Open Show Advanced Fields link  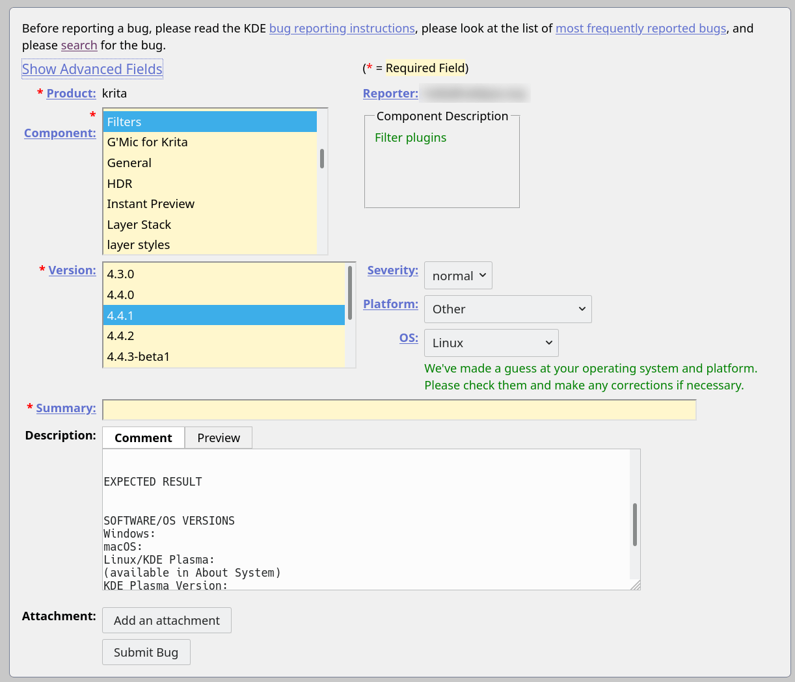tap(92, 70)
